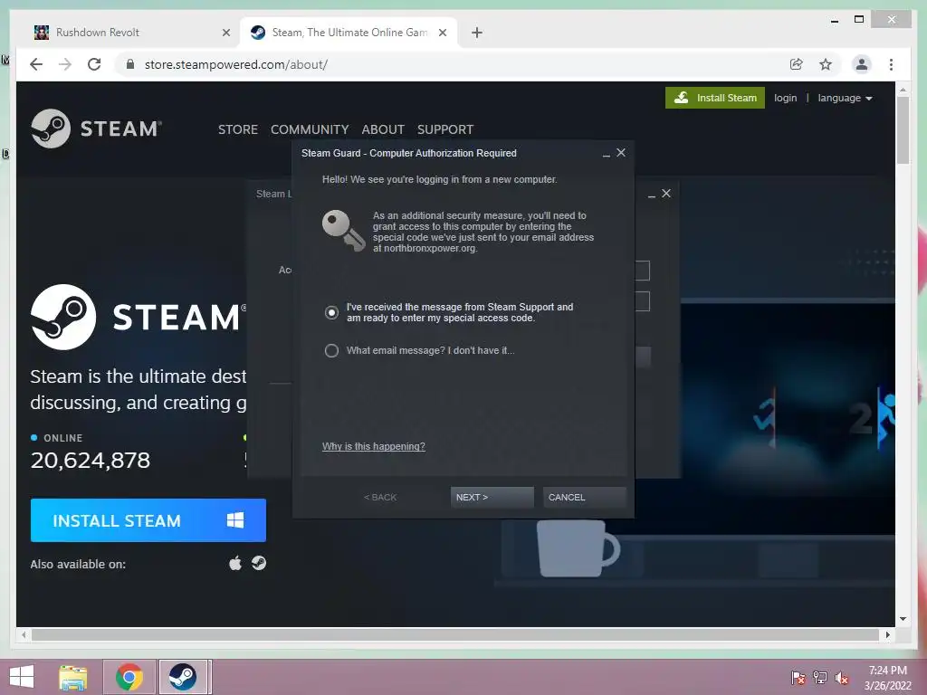927x695 pixels.
Task: Click the horizontal scrollbar left arrow
Action: (24, 634)
